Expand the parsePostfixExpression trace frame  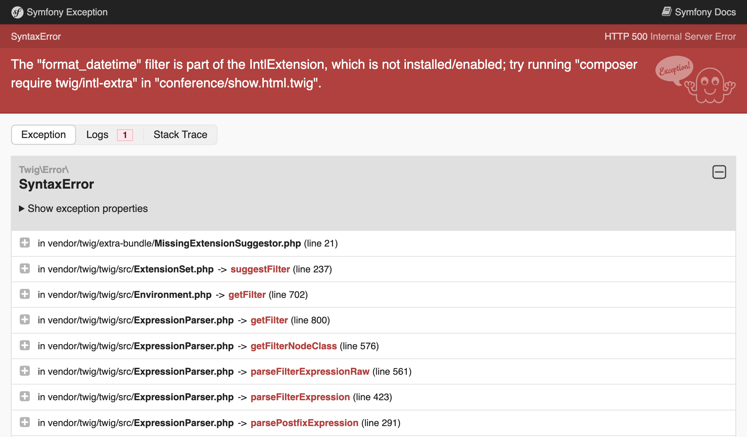tap(25, 422)
